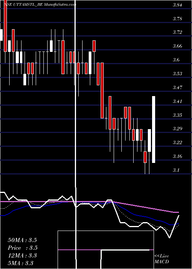Select the 3.72 price axis label
The image size is (192, 269).
pyautogui.click(x=177, y=32)
